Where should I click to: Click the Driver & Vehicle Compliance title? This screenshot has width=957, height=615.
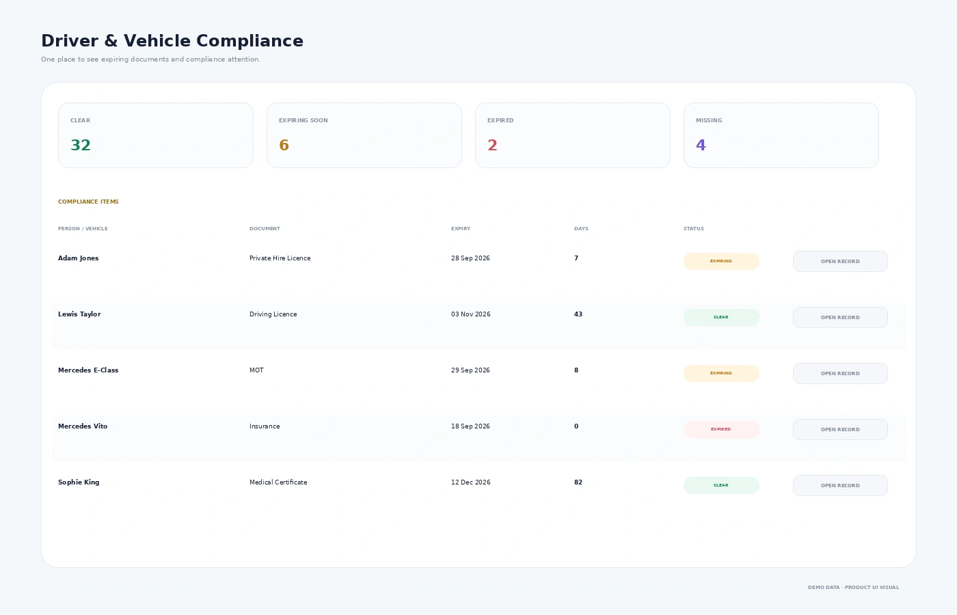(172, 41)
